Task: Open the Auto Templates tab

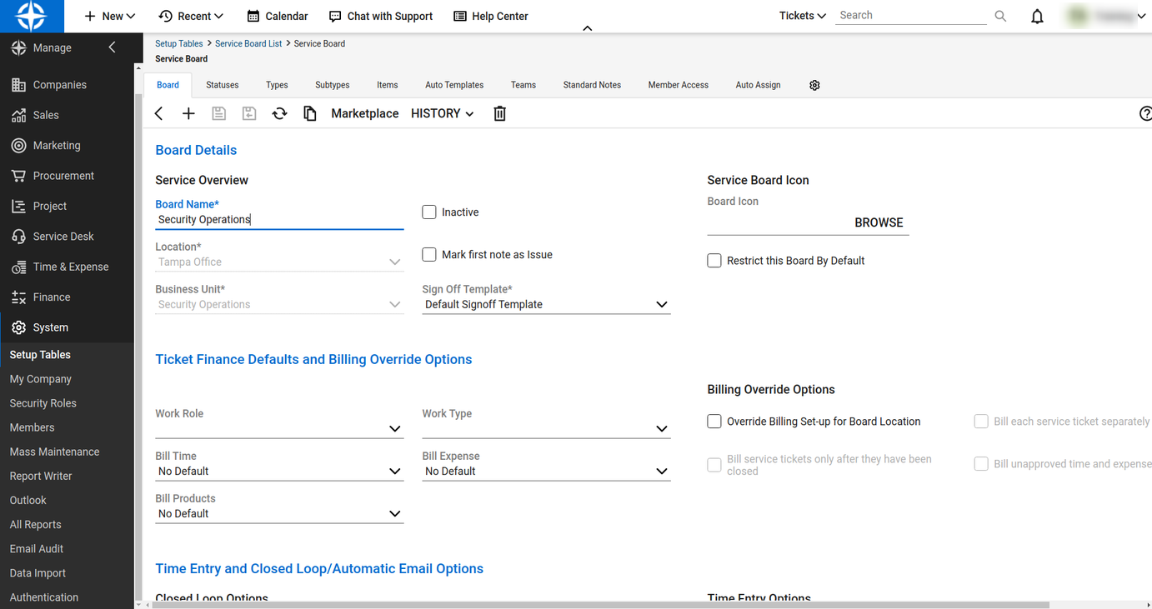Action: (x=454, y=85)
